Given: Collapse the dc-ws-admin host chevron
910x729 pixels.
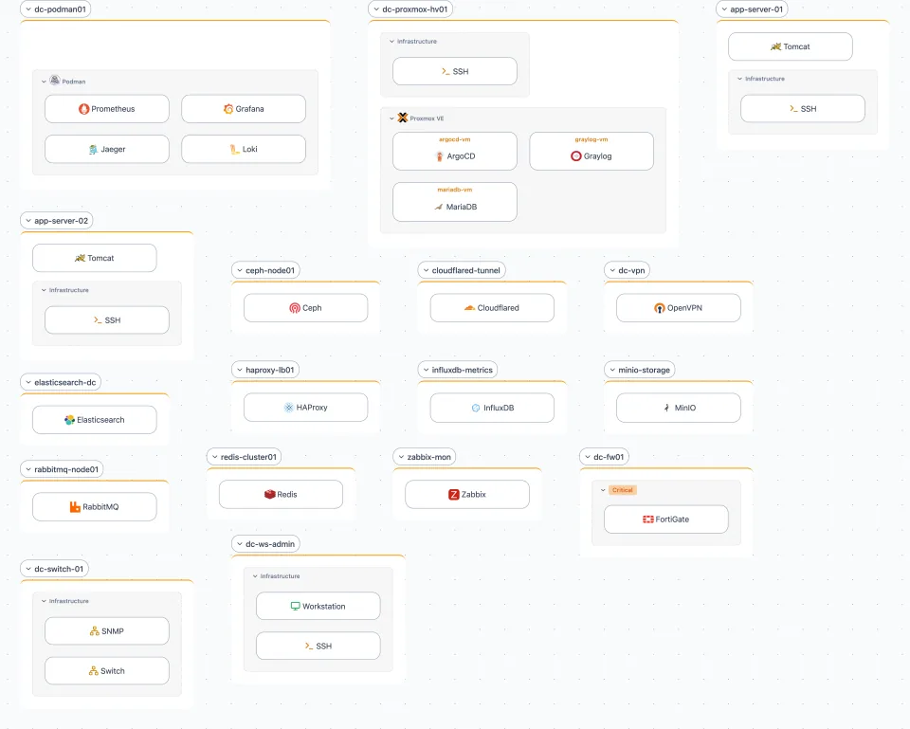Looking at the screenshot, I should 240,544.
